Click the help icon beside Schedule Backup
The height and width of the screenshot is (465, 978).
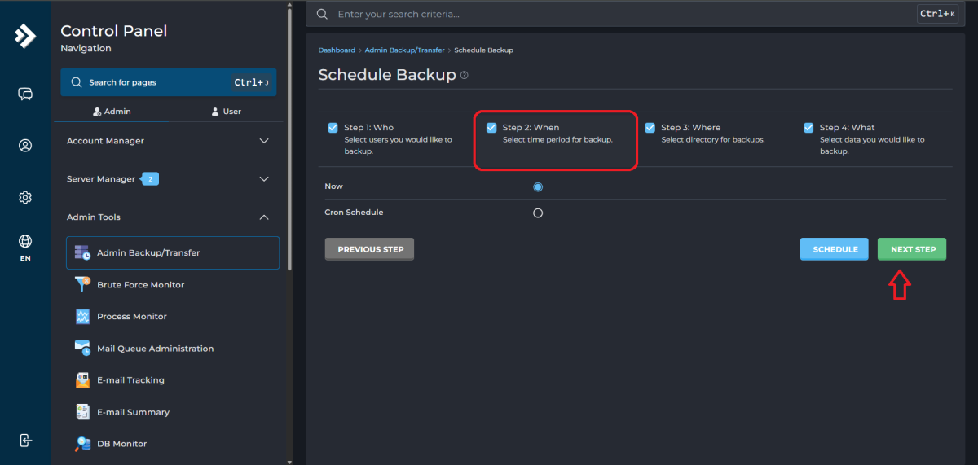click(x=465, y=75)
